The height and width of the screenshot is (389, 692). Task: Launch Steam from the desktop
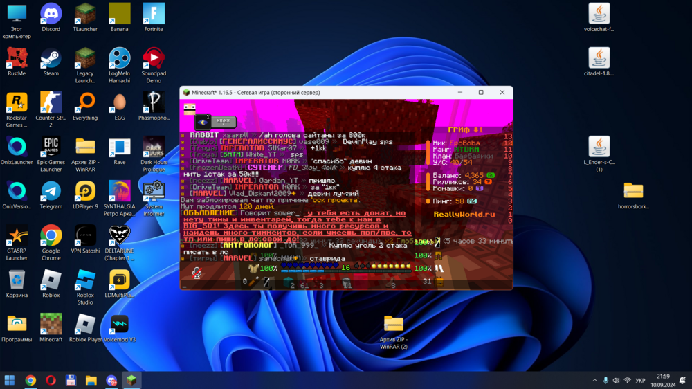pyautogui.click(x=51, y=62)
